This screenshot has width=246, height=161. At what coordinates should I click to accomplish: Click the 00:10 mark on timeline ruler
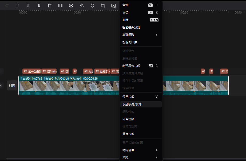click(x=77, y=12)
